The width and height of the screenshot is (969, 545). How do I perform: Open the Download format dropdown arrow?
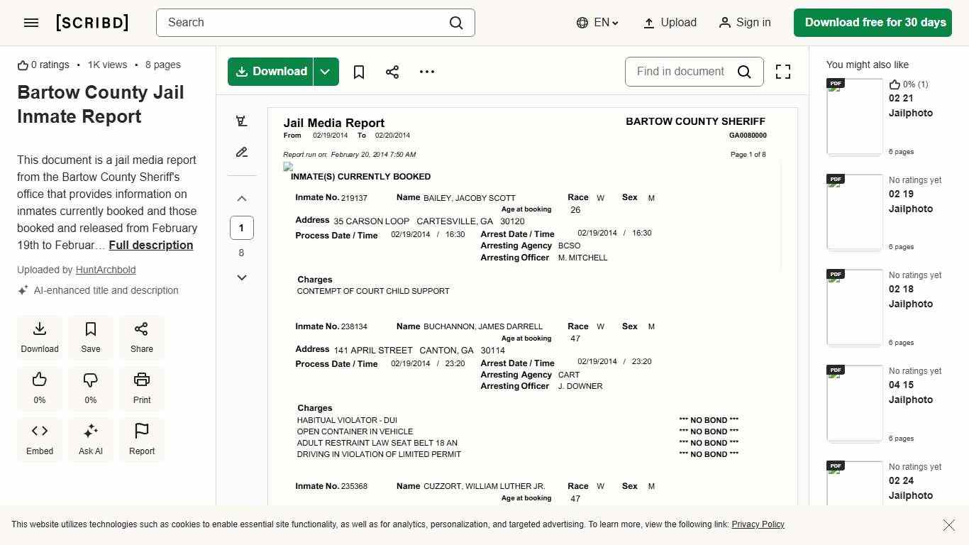coord(325,72)
